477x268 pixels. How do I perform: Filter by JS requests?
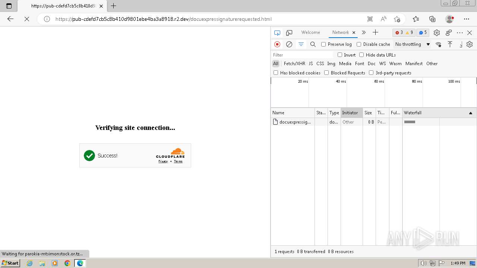pyautogui.click(x=311, y=64)
